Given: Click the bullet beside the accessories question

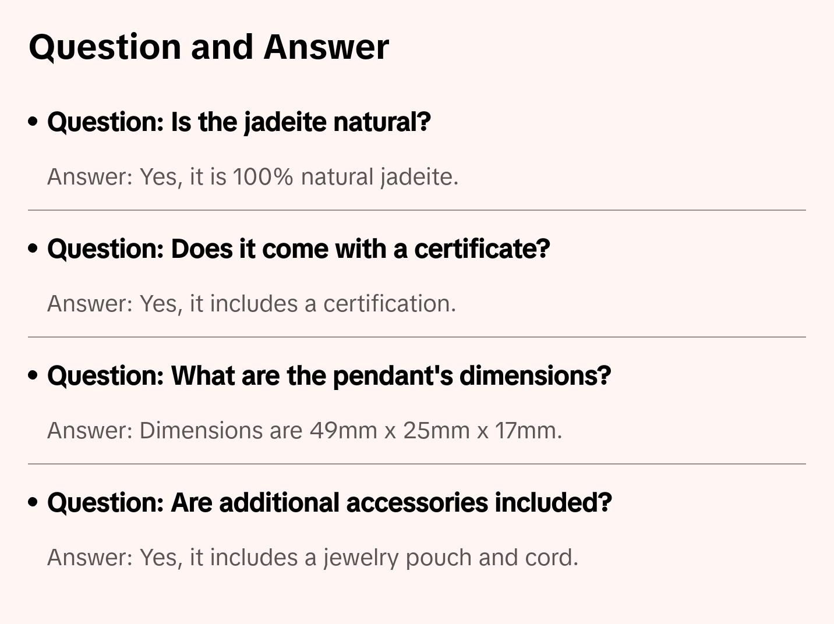Looking at the screenshot, I should coord(33,503).
